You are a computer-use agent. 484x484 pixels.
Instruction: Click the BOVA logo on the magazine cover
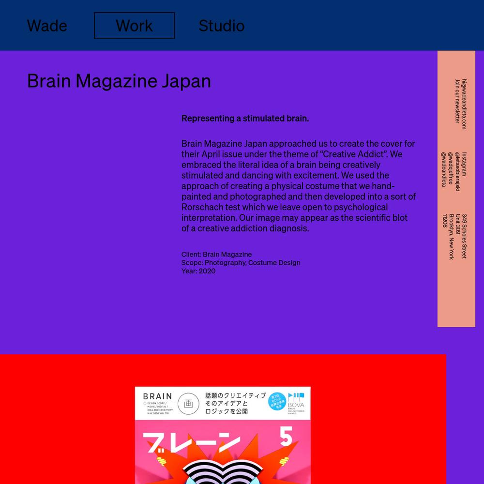(x=296, y=403)
